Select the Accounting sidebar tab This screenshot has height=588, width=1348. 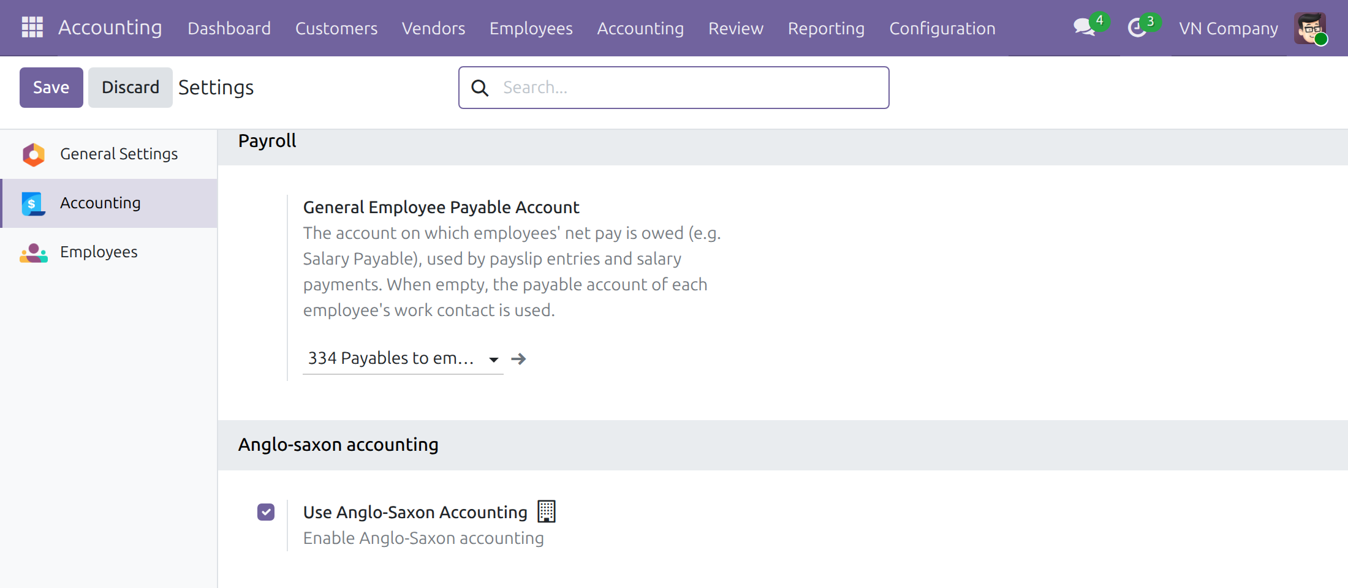[109, 203]
